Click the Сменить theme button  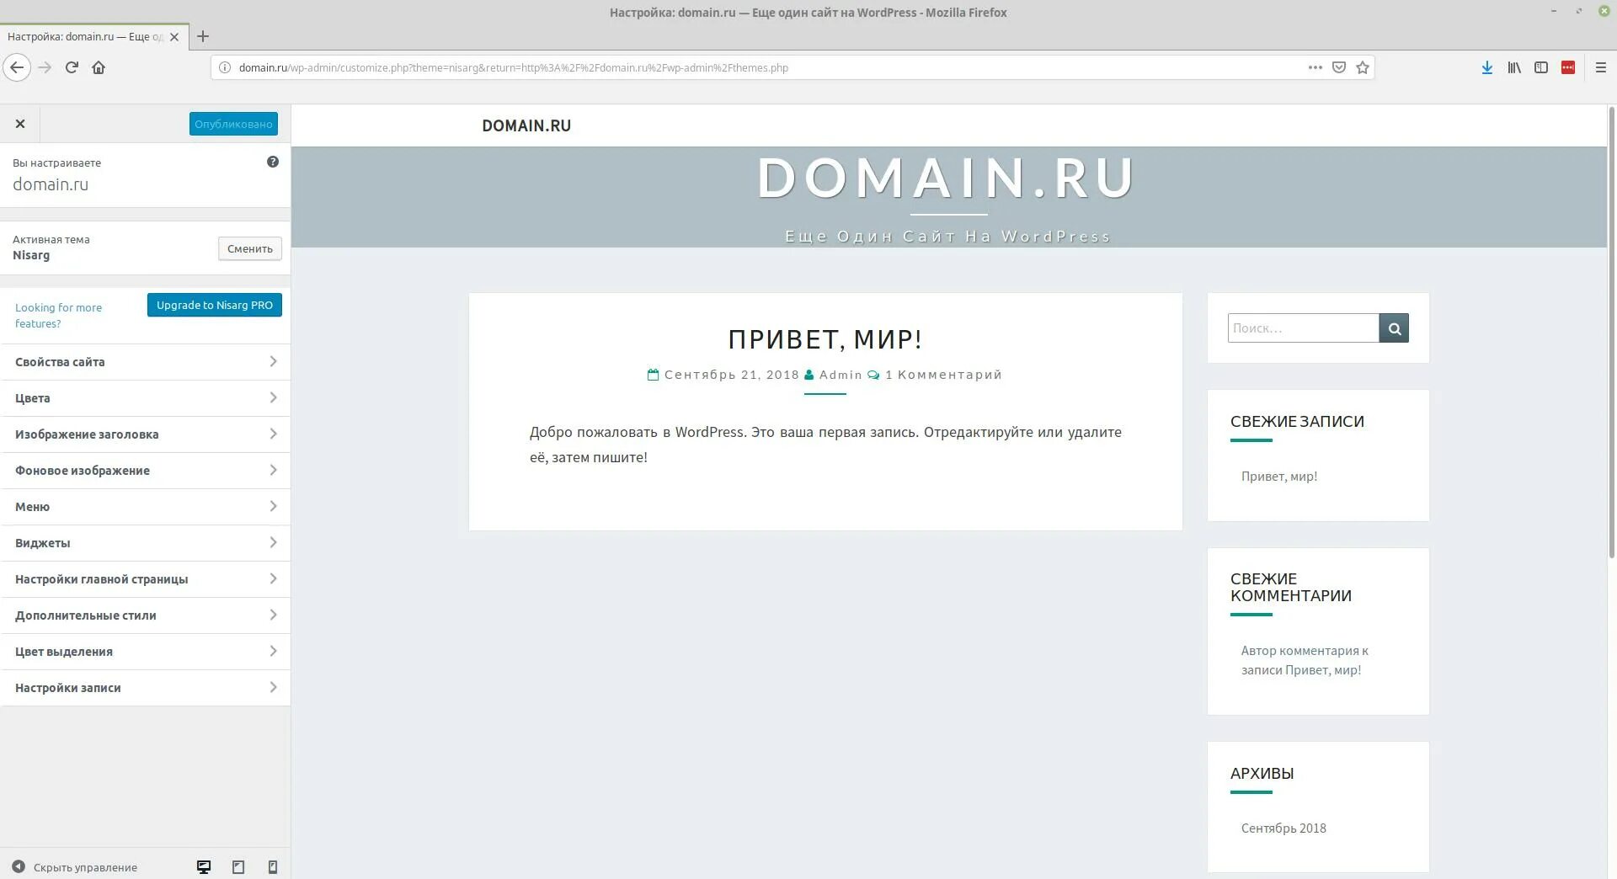coord(250,248)
